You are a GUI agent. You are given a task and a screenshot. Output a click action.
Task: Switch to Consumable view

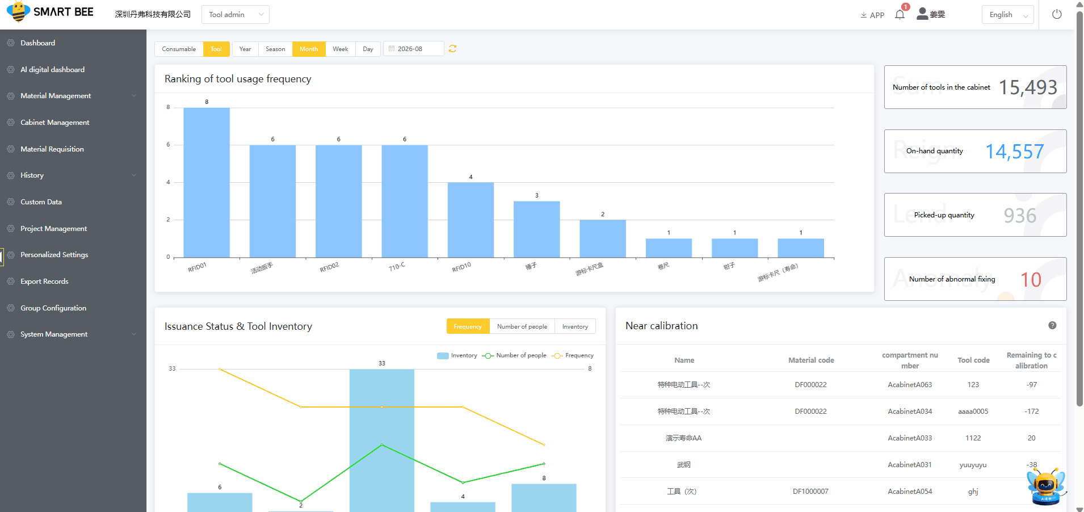click(x=179, y=49)
